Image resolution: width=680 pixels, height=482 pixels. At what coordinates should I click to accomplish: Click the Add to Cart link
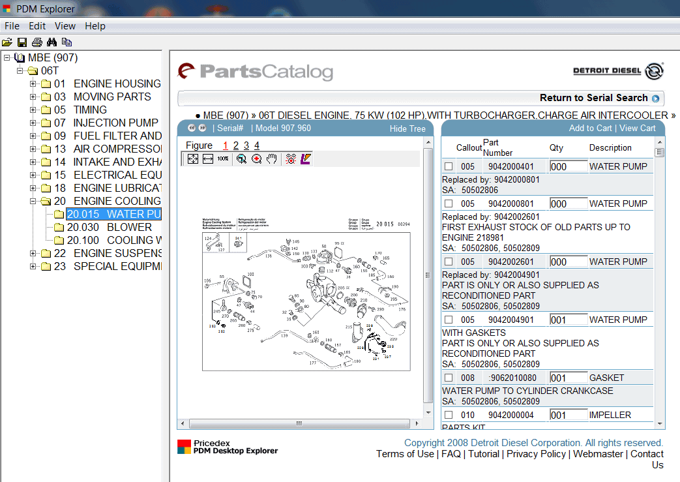[x=590, y=128]
